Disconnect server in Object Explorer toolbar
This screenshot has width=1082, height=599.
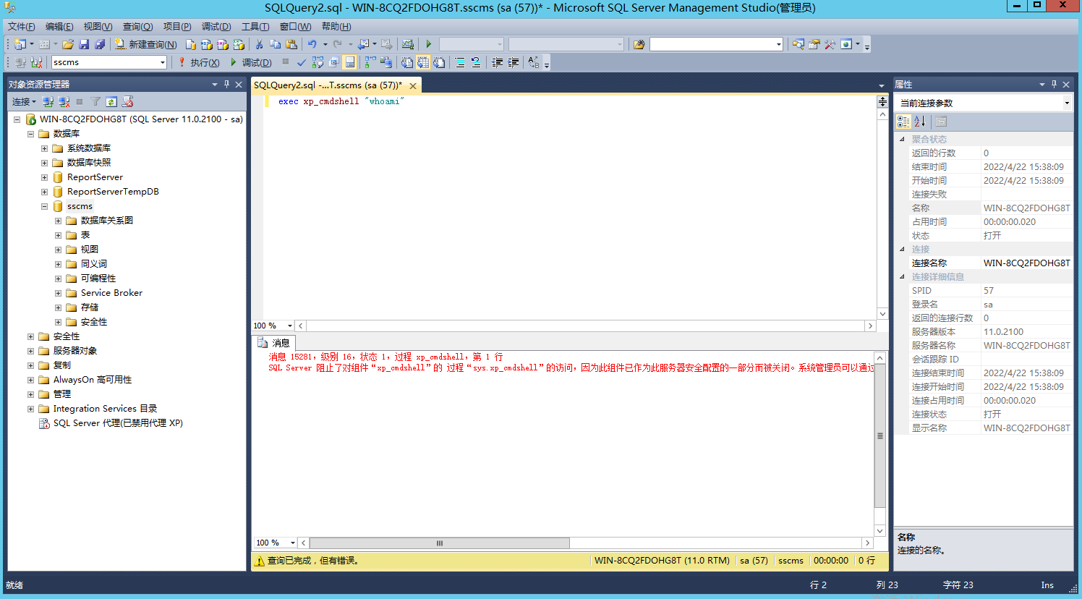point(64,102)
